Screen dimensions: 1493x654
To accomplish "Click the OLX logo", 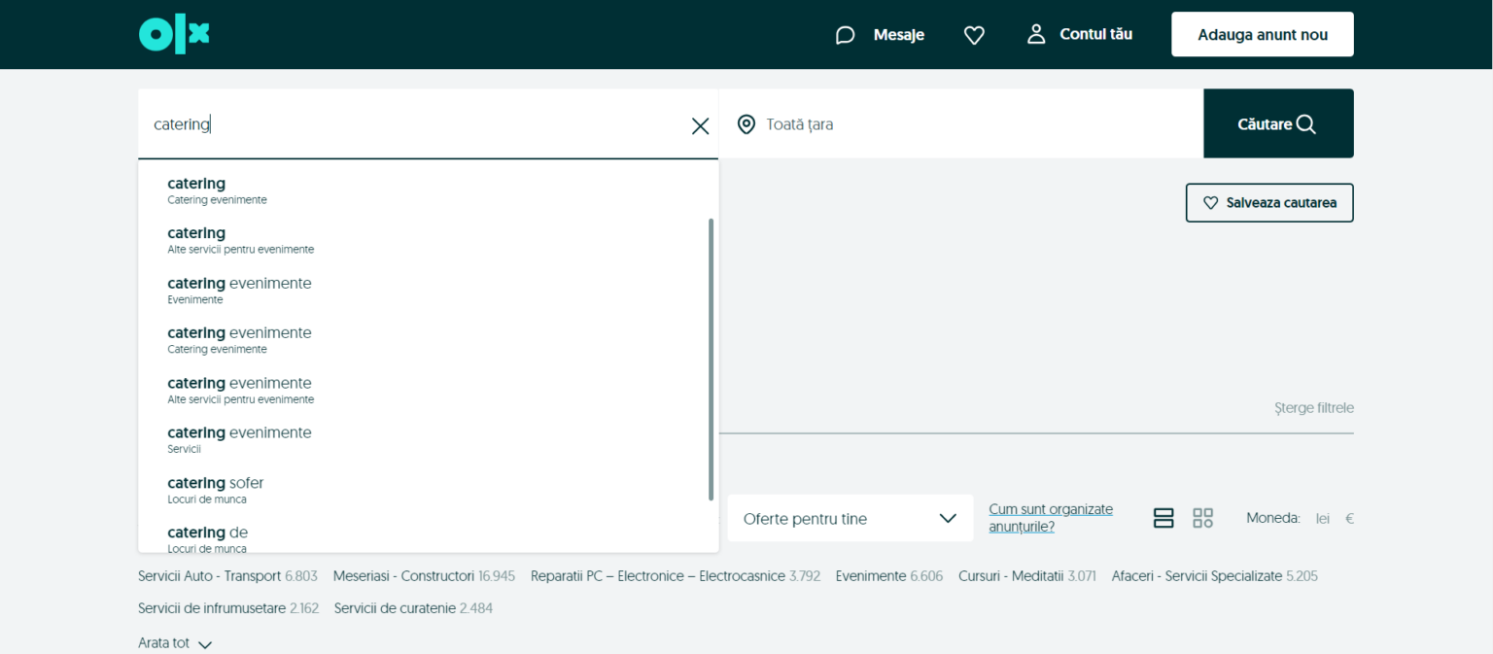I will (174, 33).
